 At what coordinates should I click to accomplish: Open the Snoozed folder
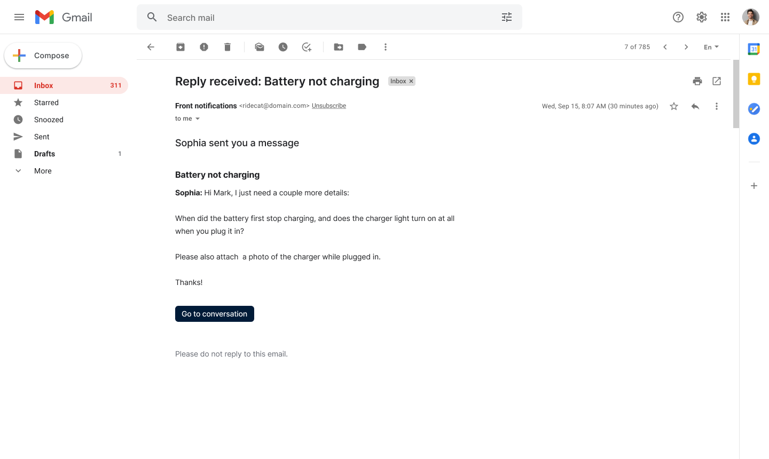[x=49, y=120]
